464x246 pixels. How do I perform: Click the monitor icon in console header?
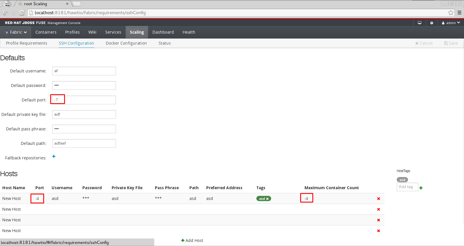419,23
